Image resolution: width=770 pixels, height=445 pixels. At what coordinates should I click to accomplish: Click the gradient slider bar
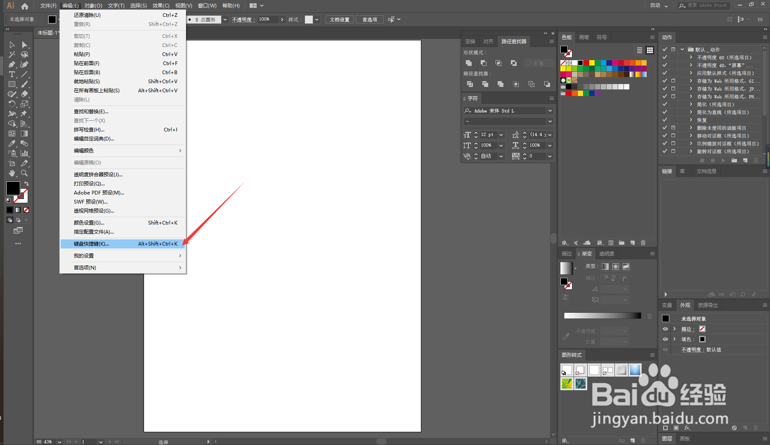[602, 316]
